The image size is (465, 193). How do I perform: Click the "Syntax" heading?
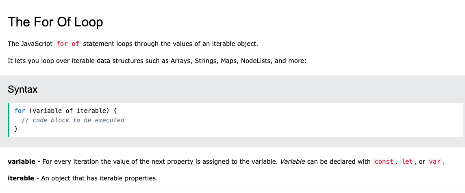[x=22, y=89]
